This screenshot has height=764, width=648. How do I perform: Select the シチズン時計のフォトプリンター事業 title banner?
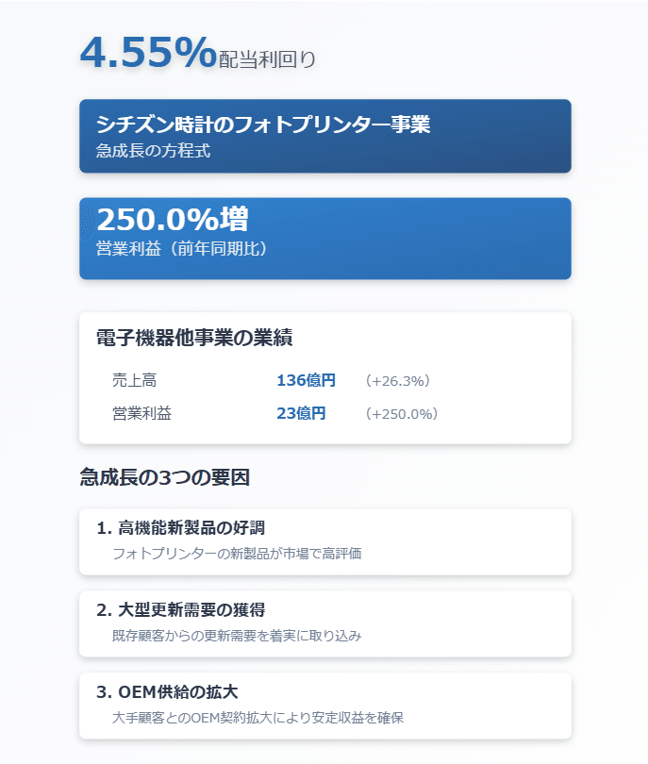[325, 136]
